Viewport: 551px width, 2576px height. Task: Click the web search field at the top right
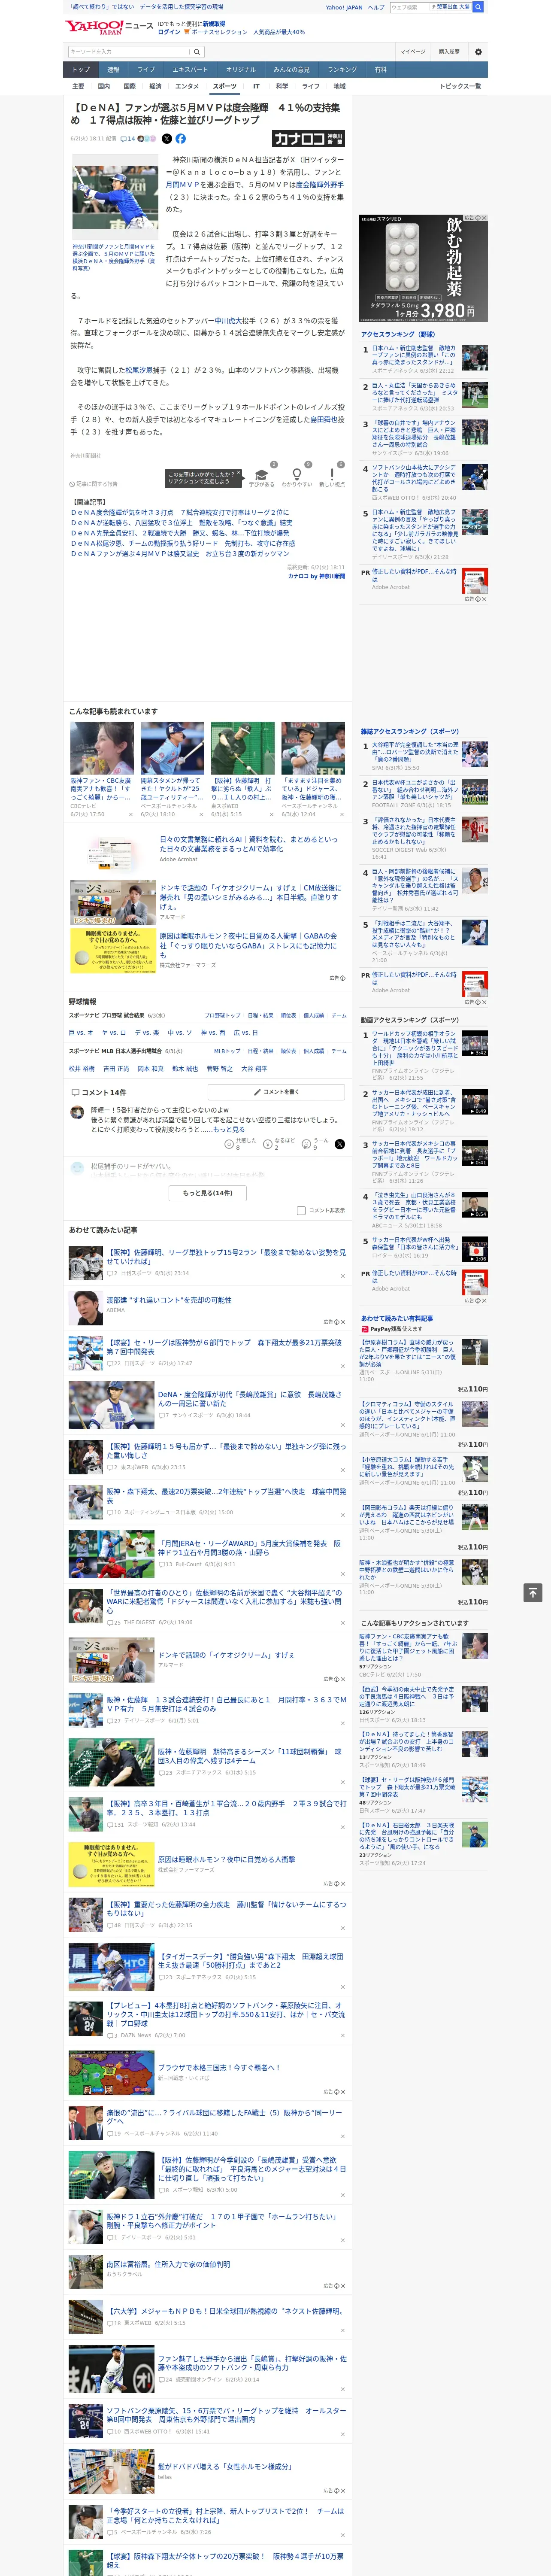tap(410, 7)
